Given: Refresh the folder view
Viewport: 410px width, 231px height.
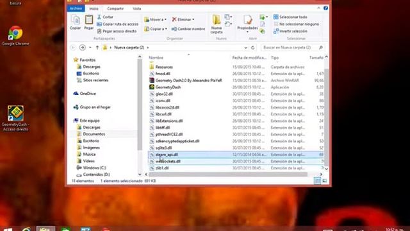Looking at the screenshot, I should click(252, 47).
